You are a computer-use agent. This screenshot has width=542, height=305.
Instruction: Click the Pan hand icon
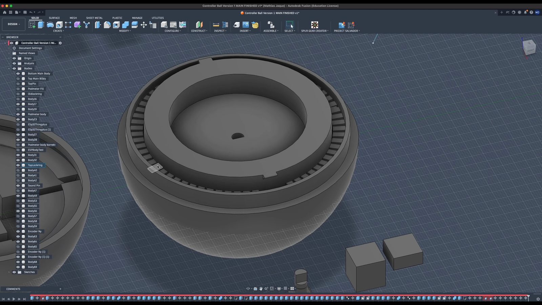click(261, 289)
